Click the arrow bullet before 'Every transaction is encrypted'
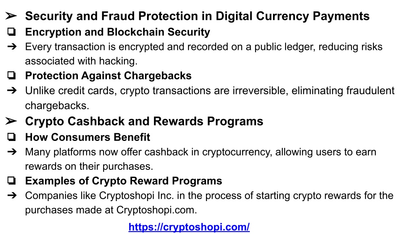416x234 pixels. tap(12, 47)
